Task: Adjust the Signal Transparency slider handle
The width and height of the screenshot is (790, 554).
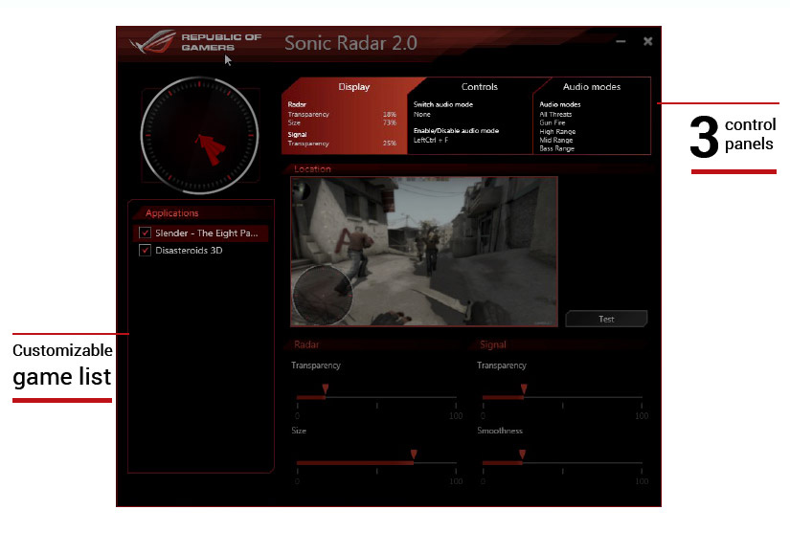Action: [x=524, y=388]
